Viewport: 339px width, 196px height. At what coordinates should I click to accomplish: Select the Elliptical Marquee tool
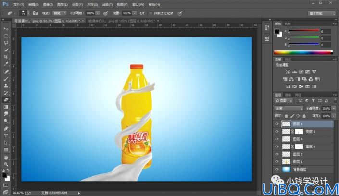6,36
